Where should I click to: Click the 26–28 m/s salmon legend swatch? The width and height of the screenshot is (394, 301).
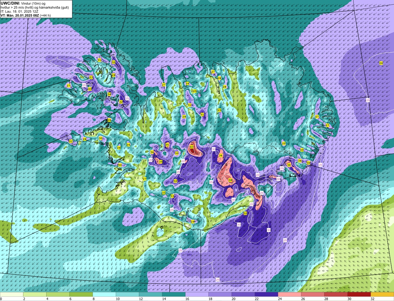(x=313, y=294)
